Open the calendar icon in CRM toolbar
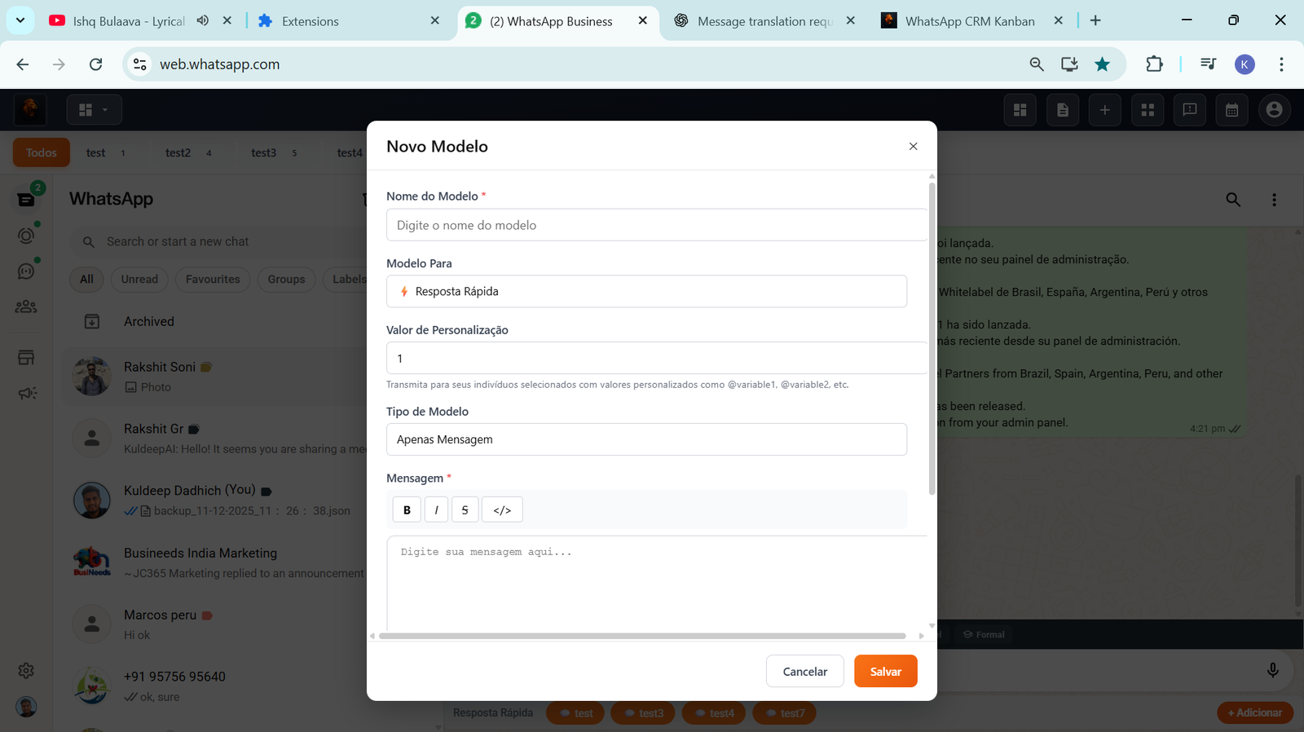This screenshot has width=1304, height=732. tap(1231, 110)
